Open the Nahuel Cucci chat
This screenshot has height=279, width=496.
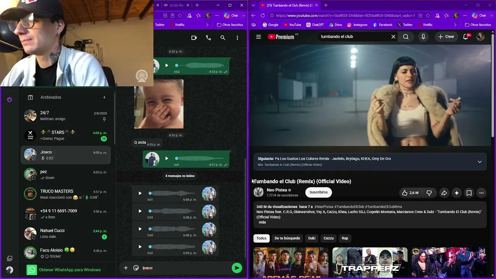tap(66, 233)
